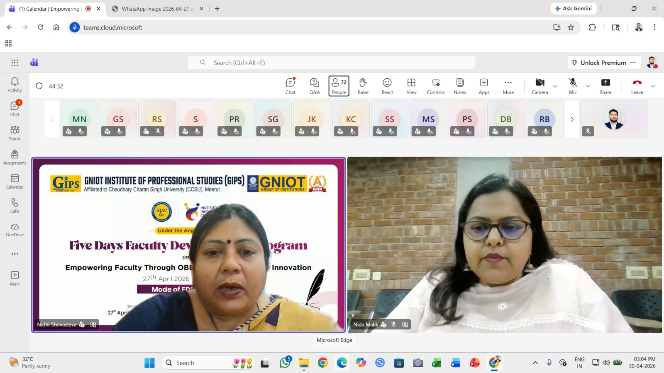Click the Teams search box
Screen dimensions: 664x373
pyautogui.click(x=331, y=63)
